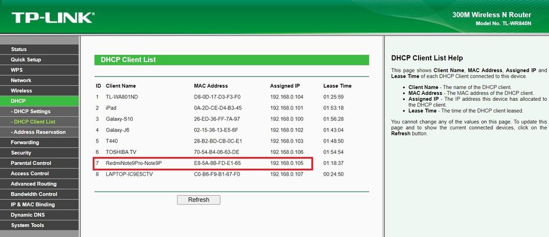Image resolution: width=549 pixels, height=237 pixels.
Task: Click the Lease Time column header
Action: (x=337, y=85)
